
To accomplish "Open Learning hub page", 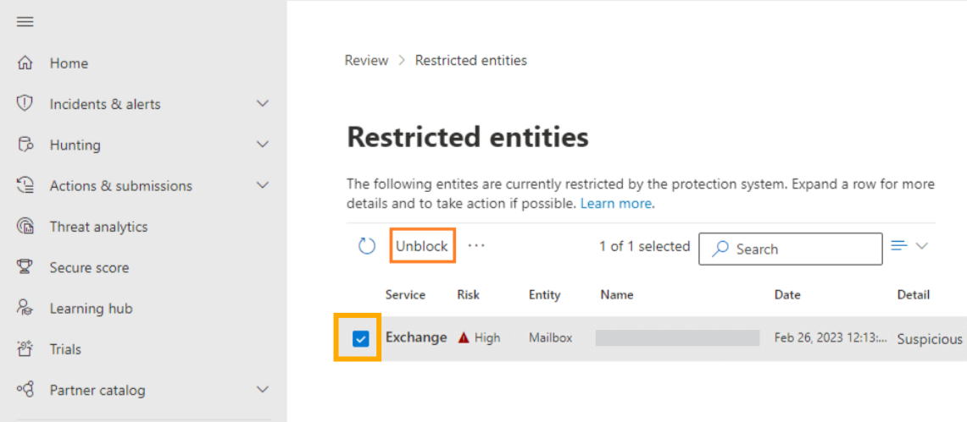I will [x=92, y=309].
